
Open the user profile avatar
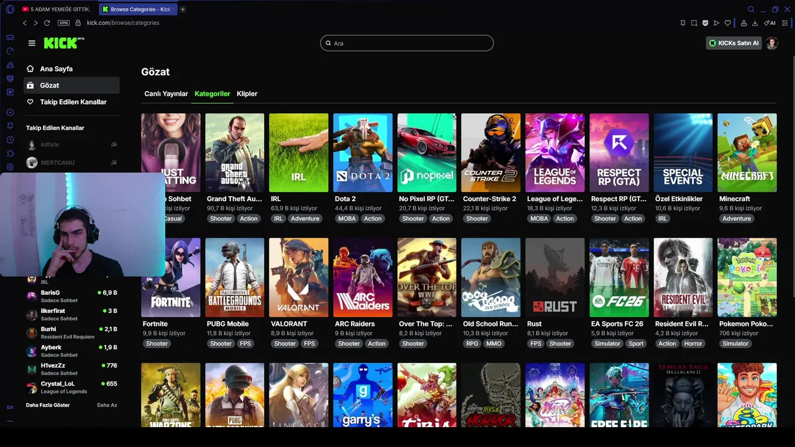(x=772, y=43)
